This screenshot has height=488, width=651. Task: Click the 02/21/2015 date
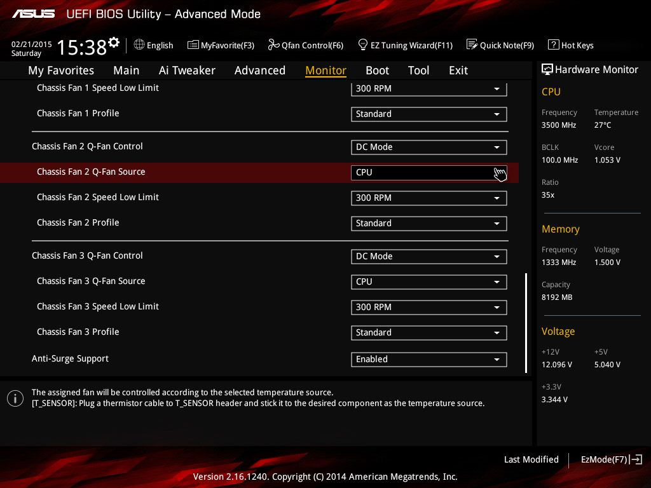(32, 44)
